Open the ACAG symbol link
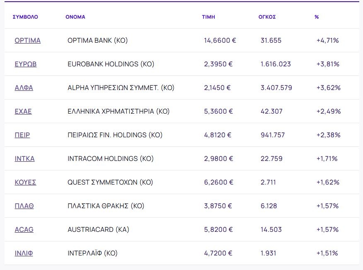 [24, 230]
